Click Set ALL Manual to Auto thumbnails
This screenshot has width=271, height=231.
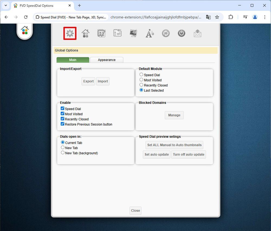(174, 145)
